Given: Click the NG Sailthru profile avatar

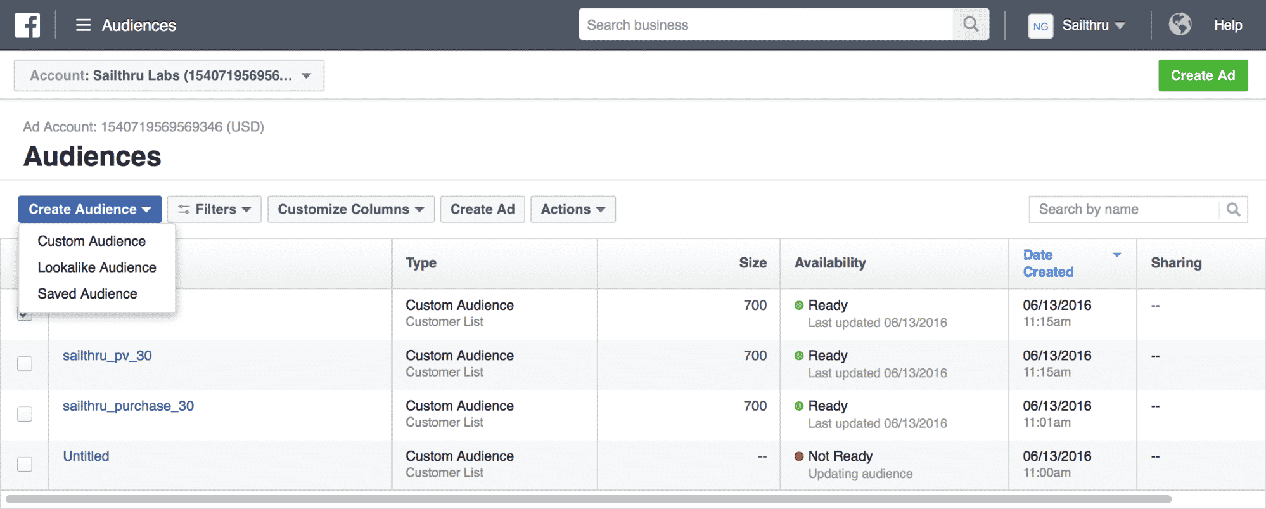Looking at the screenshot, I should tap(1040, 26).
